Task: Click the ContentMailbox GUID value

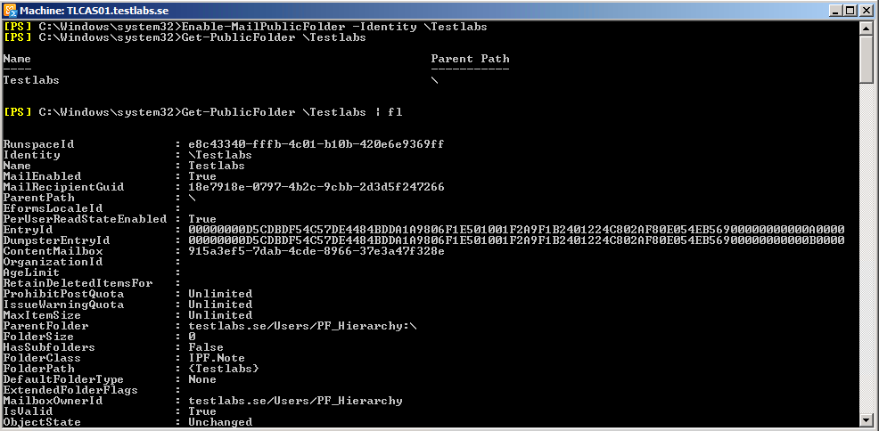Action: click(x=316, y=251)
